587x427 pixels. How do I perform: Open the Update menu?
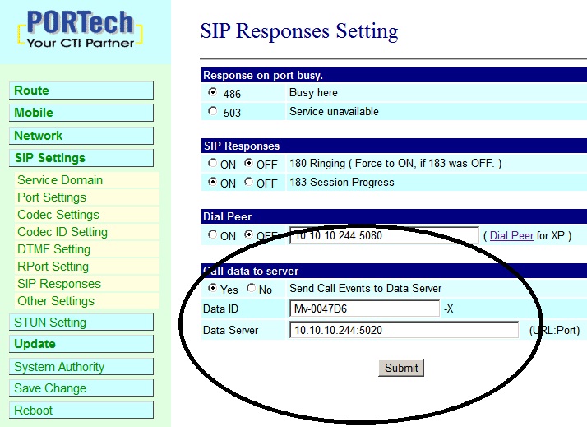click(81, 344)
